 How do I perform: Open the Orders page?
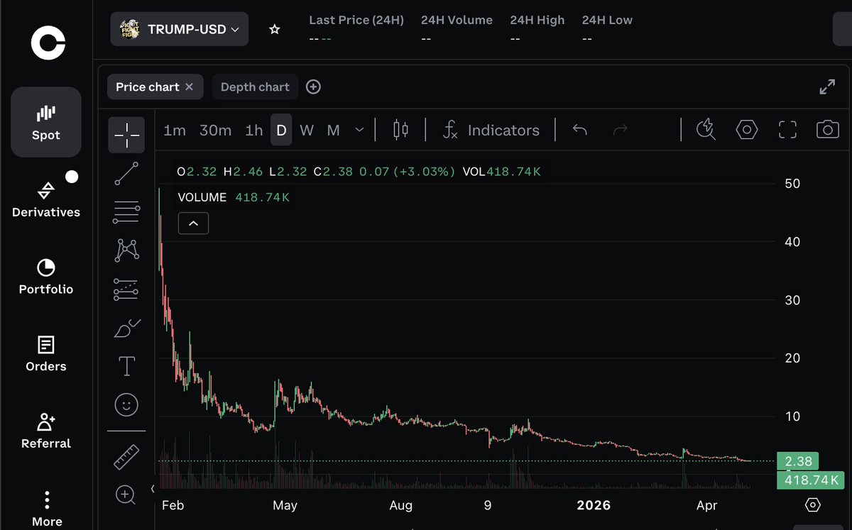coord(46,354)
